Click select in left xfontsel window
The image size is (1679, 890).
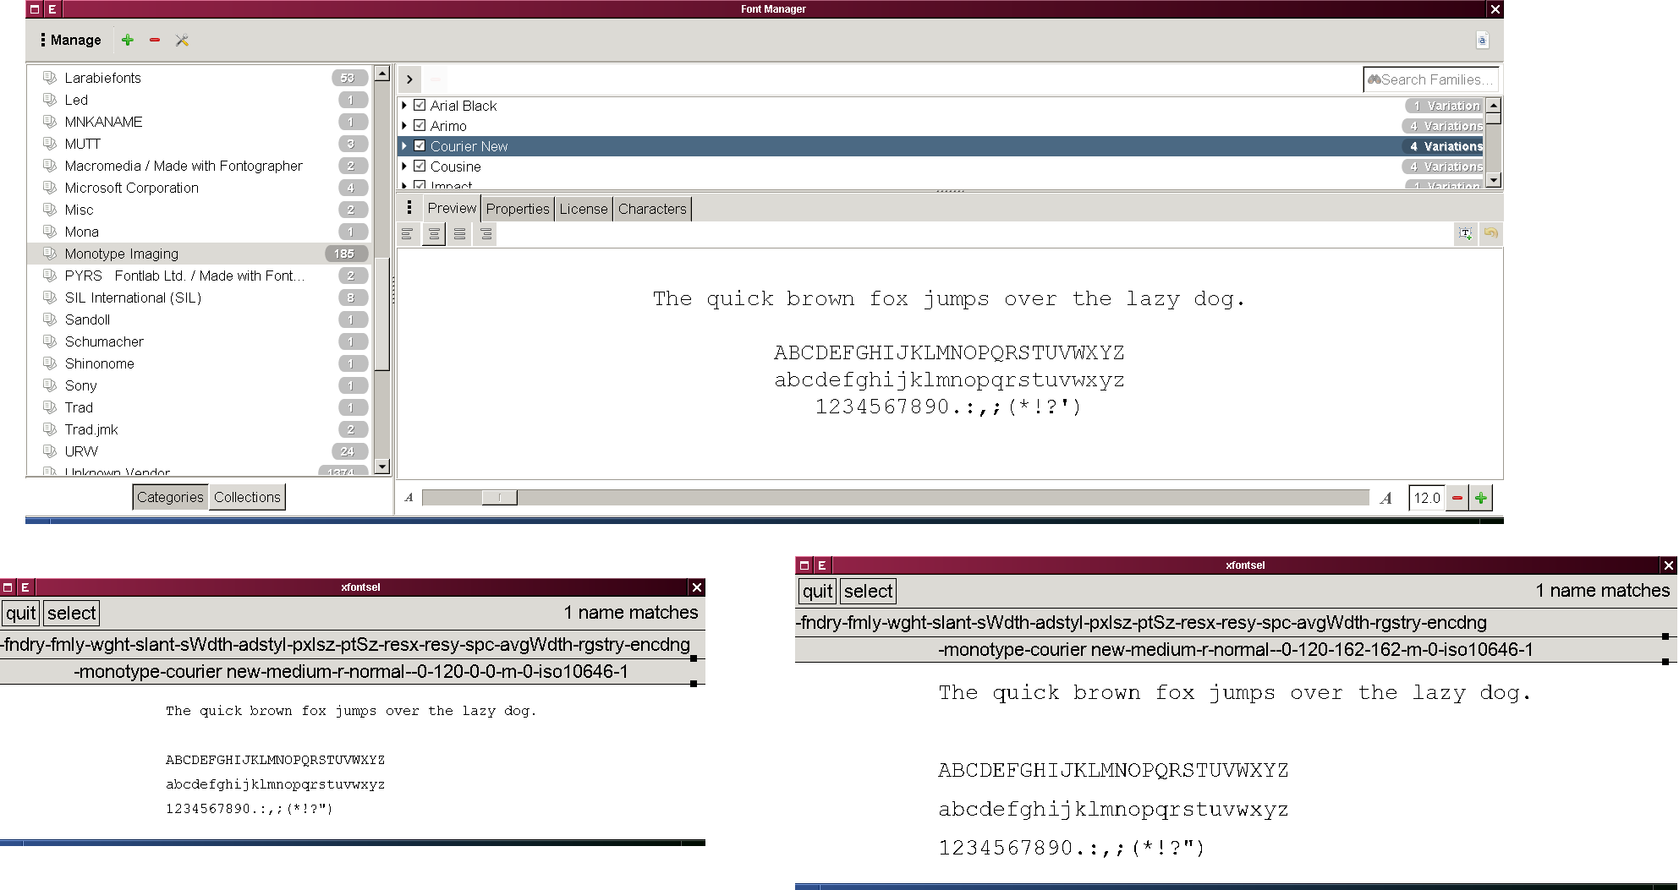[72, 613]
